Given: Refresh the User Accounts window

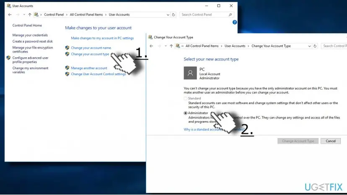Looking at the screenshot, I should click(x=173, y=15).
